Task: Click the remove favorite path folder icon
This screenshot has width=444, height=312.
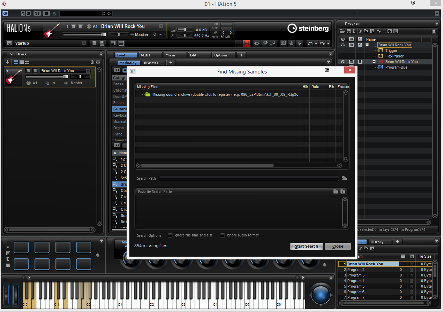Action: [336, 192]
